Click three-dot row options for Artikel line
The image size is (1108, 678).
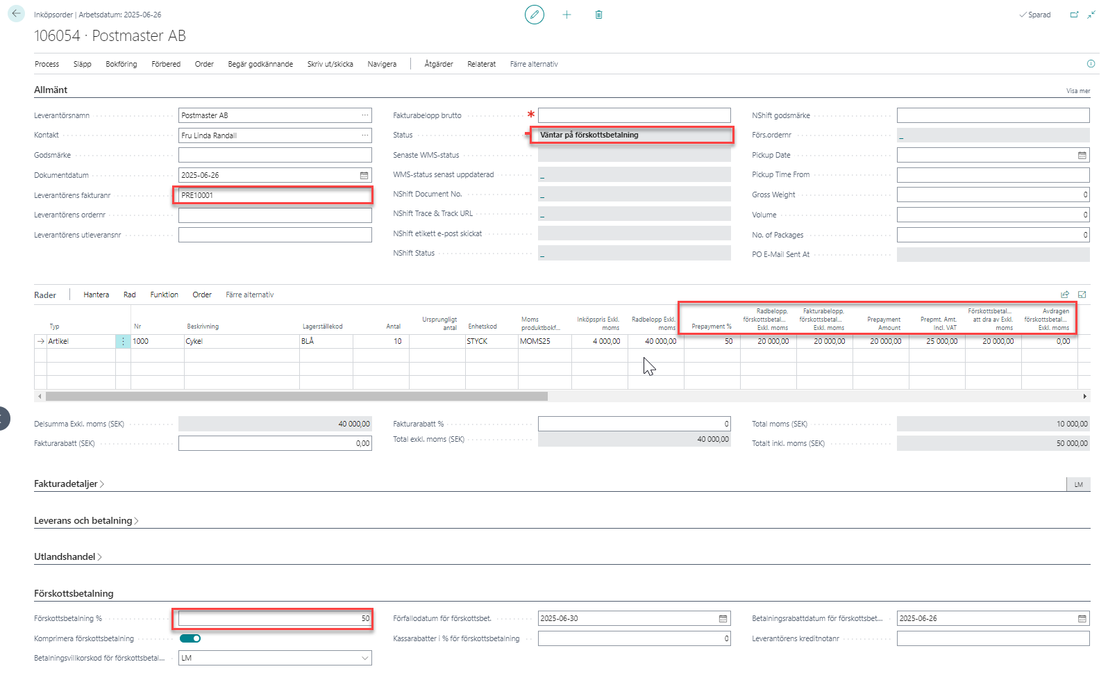click(x=123, y=342)
